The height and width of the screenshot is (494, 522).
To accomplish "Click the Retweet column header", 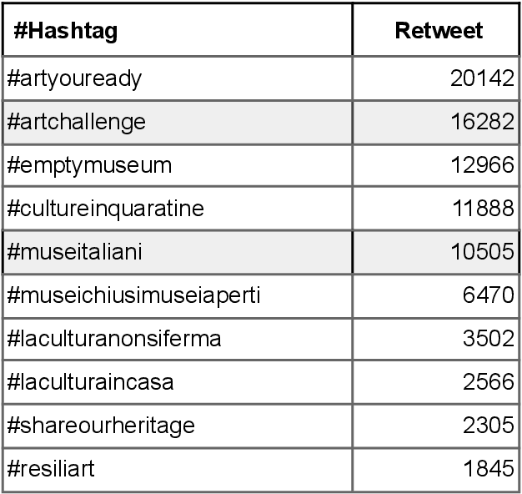I will tap(439, 31).
